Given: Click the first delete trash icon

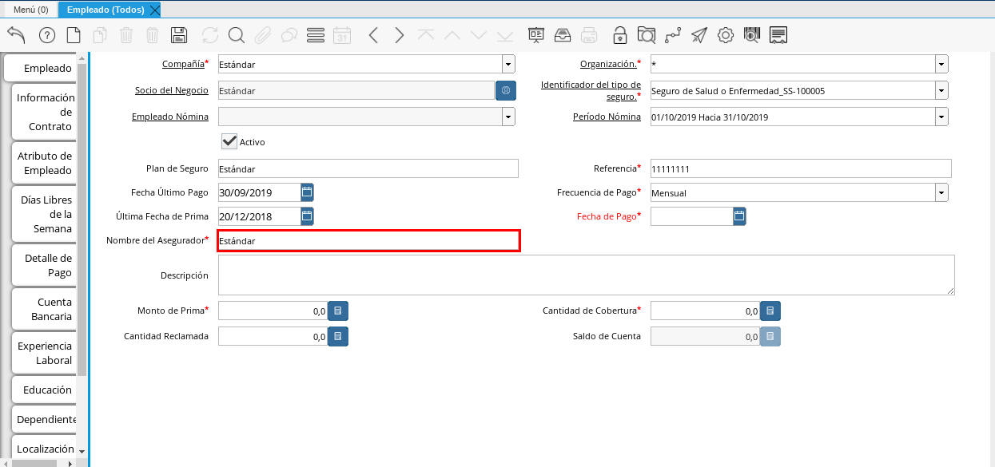Looking at the screenshot, I should coord(126,35).
